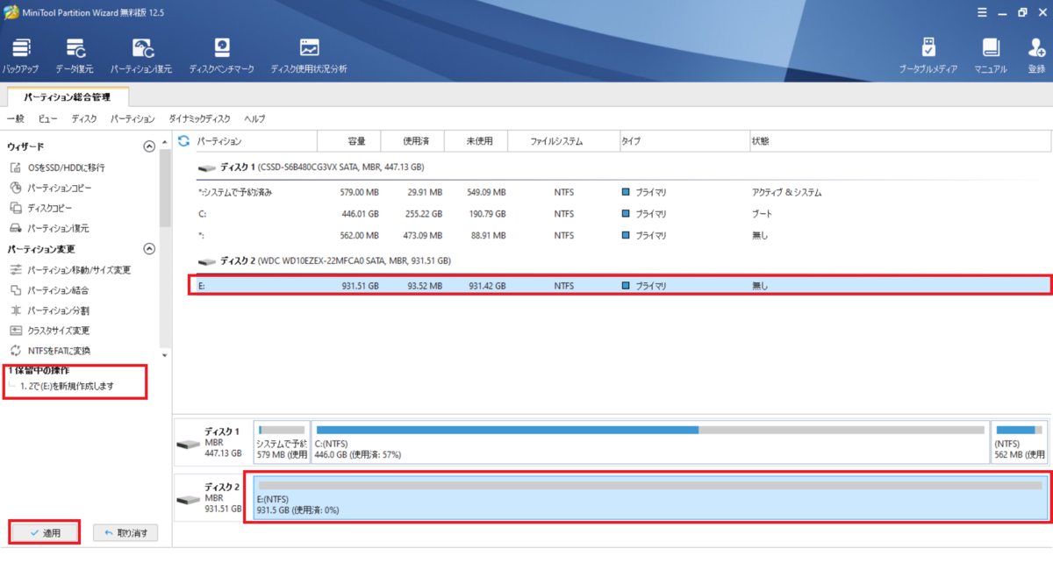Start ディスクベンチマーク disk benchmark

[x=222, y=56]
